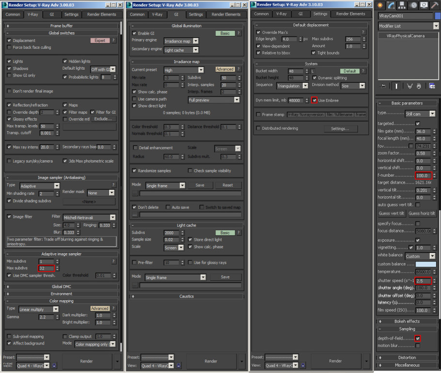Open Irradiance map Current preset dropdown

(184, 70)
